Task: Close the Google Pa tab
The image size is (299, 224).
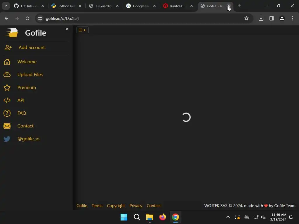Action: (x=154, y=6)
